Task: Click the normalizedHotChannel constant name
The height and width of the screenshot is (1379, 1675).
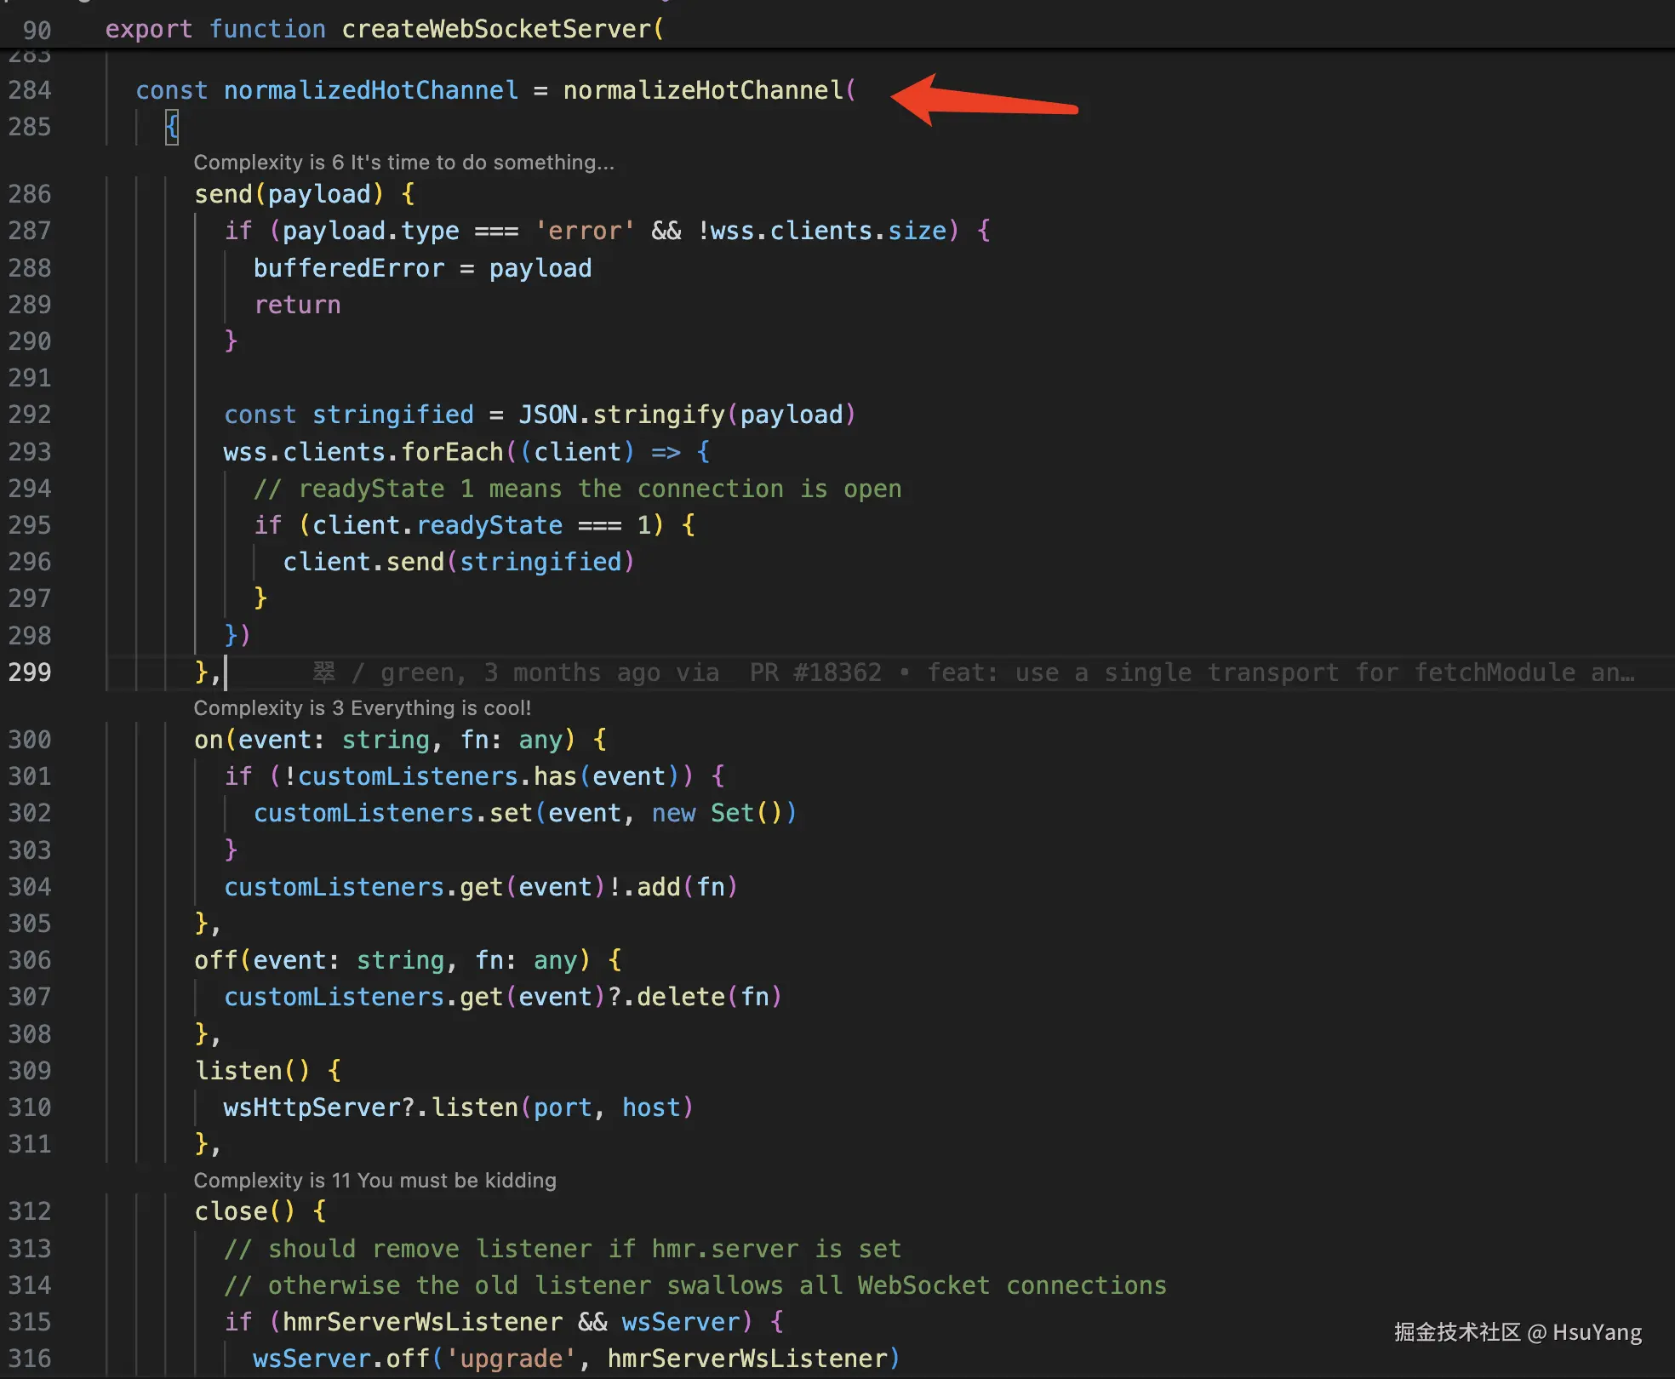Action: (370, 90)
